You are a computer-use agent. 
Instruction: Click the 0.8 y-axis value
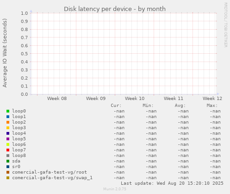tap(25, 30)
